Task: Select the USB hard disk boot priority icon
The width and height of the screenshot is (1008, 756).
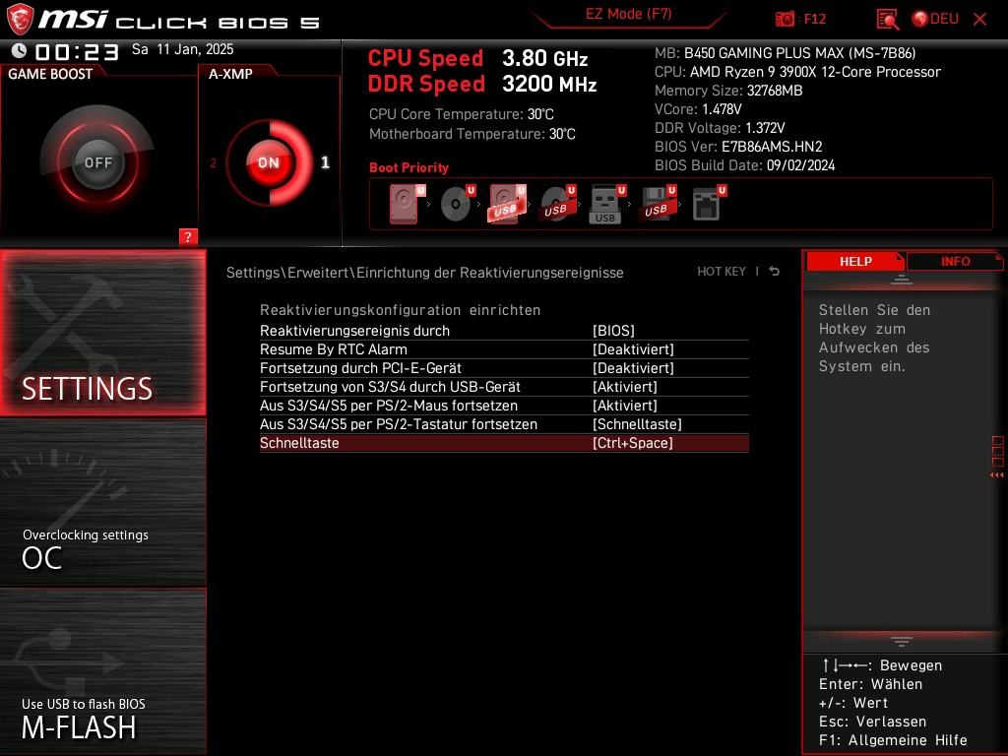Action: (x=507, y=205)
